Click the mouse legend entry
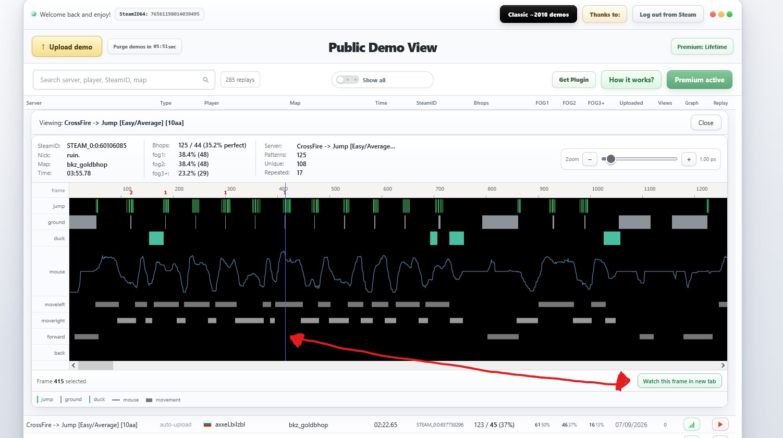Image resolution: width=783 pixels, height=438 pixels. pyautogui.click(x=126, y=400)
